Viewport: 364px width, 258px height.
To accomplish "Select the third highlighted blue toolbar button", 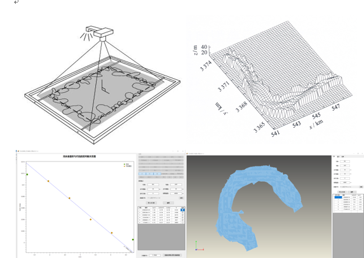I will tap(157, 173).
